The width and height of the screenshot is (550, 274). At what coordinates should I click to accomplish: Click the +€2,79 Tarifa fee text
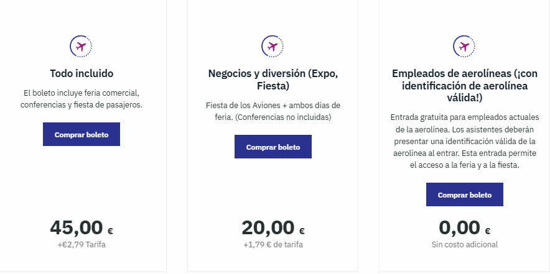[81, 245]
